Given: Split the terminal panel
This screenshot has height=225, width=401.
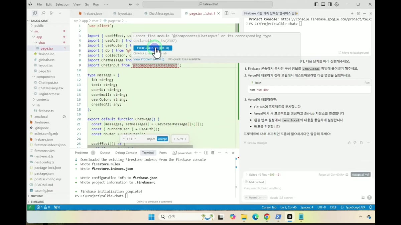Looking at the screenshot, I should [x=206, y=153].
